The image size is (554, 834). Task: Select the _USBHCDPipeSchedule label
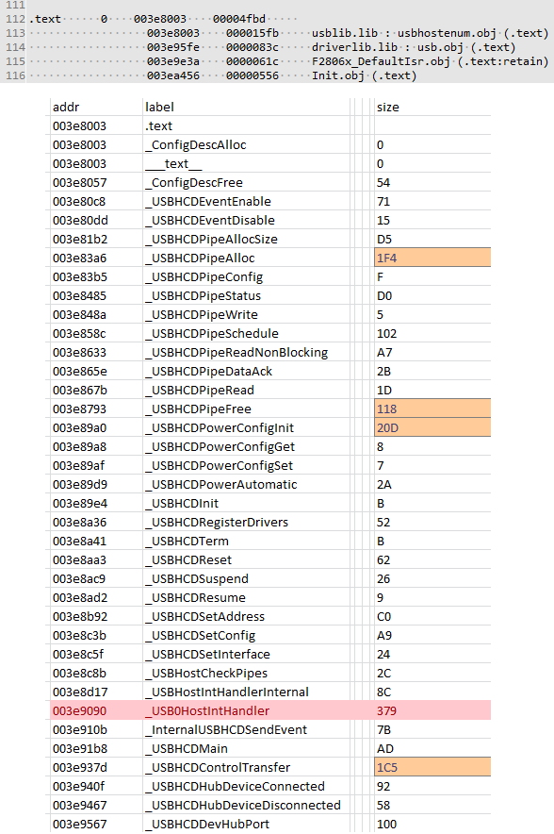(x=212, y=333)
